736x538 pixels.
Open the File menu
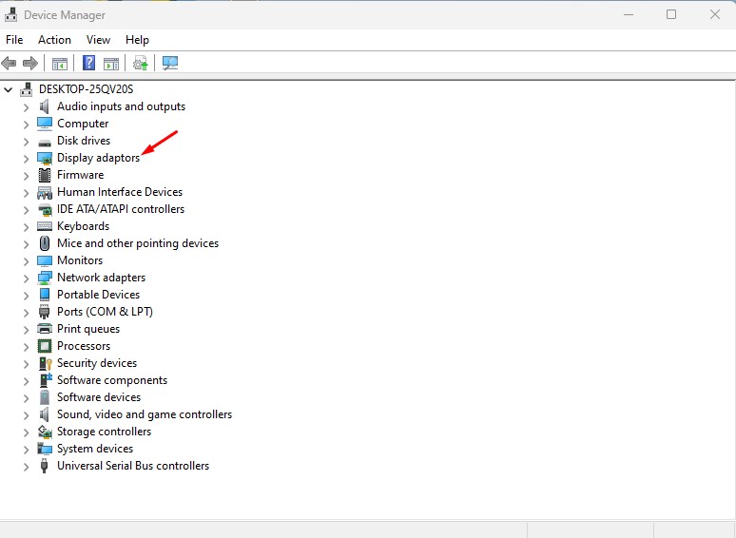14,40
